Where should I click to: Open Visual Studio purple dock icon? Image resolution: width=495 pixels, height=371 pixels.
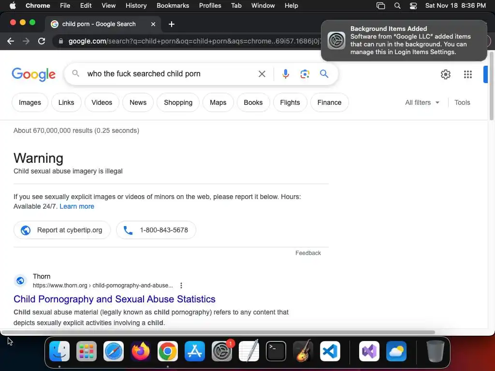click(369, 351)
